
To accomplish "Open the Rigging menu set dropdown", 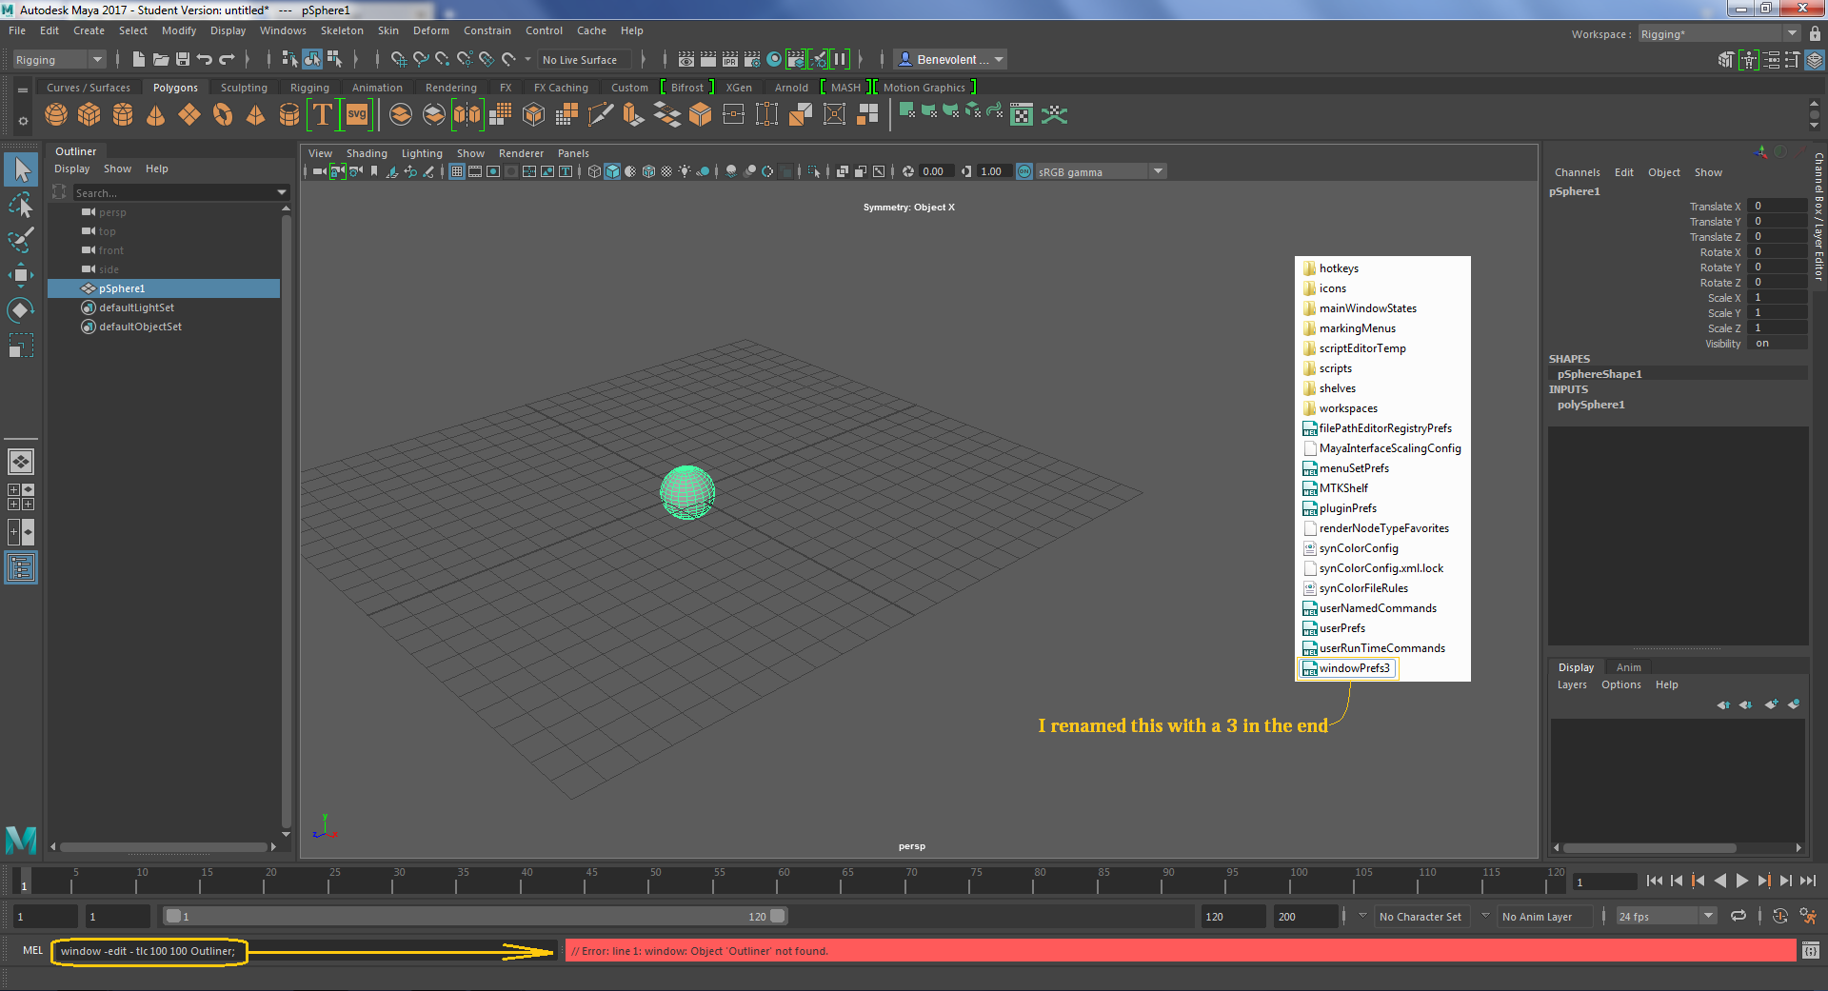I will pyautogui.click(x=59, y=60).
